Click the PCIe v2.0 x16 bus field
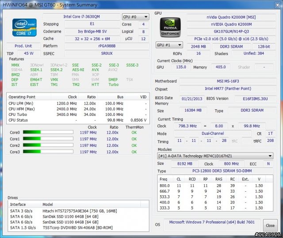This screenshot has width=283, height=238. [x=231, y=39]
